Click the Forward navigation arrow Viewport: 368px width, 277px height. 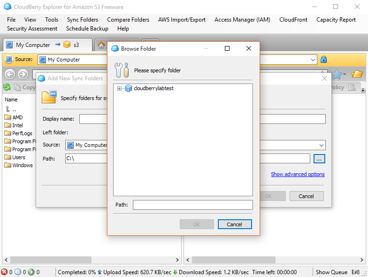coord(23,74)
